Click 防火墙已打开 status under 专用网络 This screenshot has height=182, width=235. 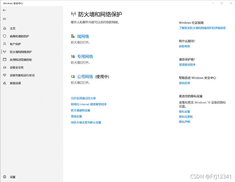pos(80,63)
